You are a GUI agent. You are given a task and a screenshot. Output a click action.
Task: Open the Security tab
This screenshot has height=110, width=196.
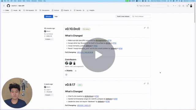(79, 10)
